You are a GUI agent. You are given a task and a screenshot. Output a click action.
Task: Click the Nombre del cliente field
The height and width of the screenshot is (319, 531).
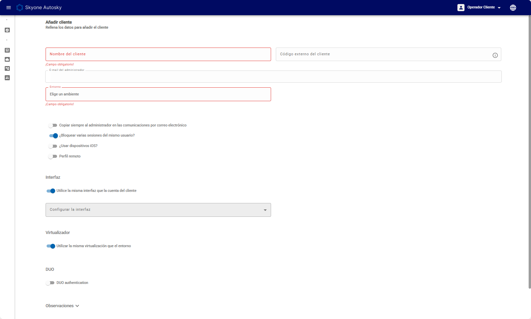click(158, 54)
